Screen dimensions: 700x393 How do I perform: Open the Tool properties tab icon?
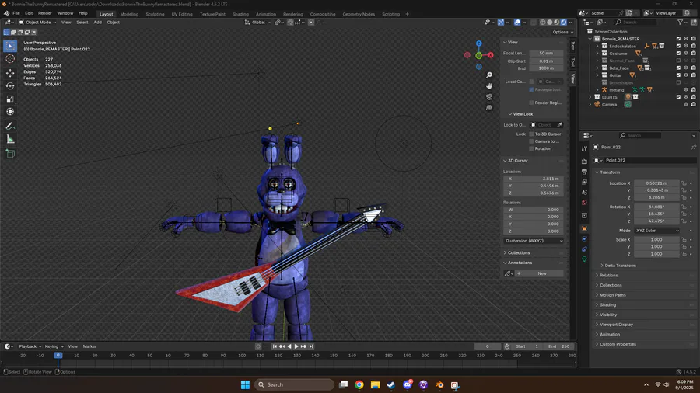coord(584,148)
